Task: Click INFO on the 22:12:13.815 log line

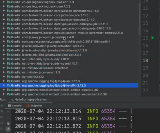Action: tap(92, 119)
